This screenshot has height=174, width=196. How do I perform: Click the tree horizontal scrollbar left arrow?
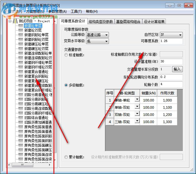click(9, 165)
